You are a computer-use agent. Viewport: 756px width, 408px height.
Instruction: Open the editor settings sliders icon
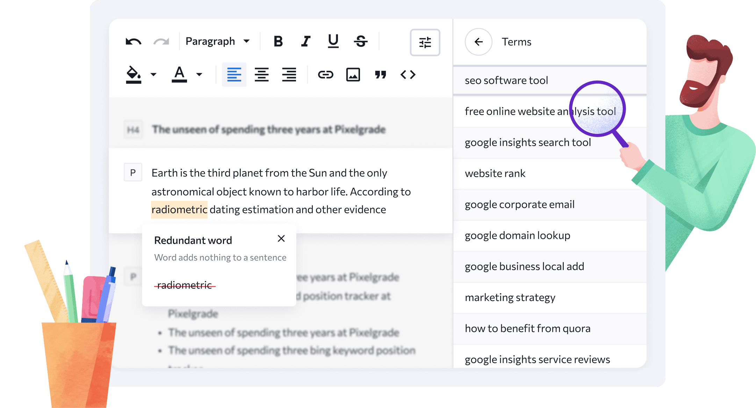pyautogui.click(x=425, y=43)
